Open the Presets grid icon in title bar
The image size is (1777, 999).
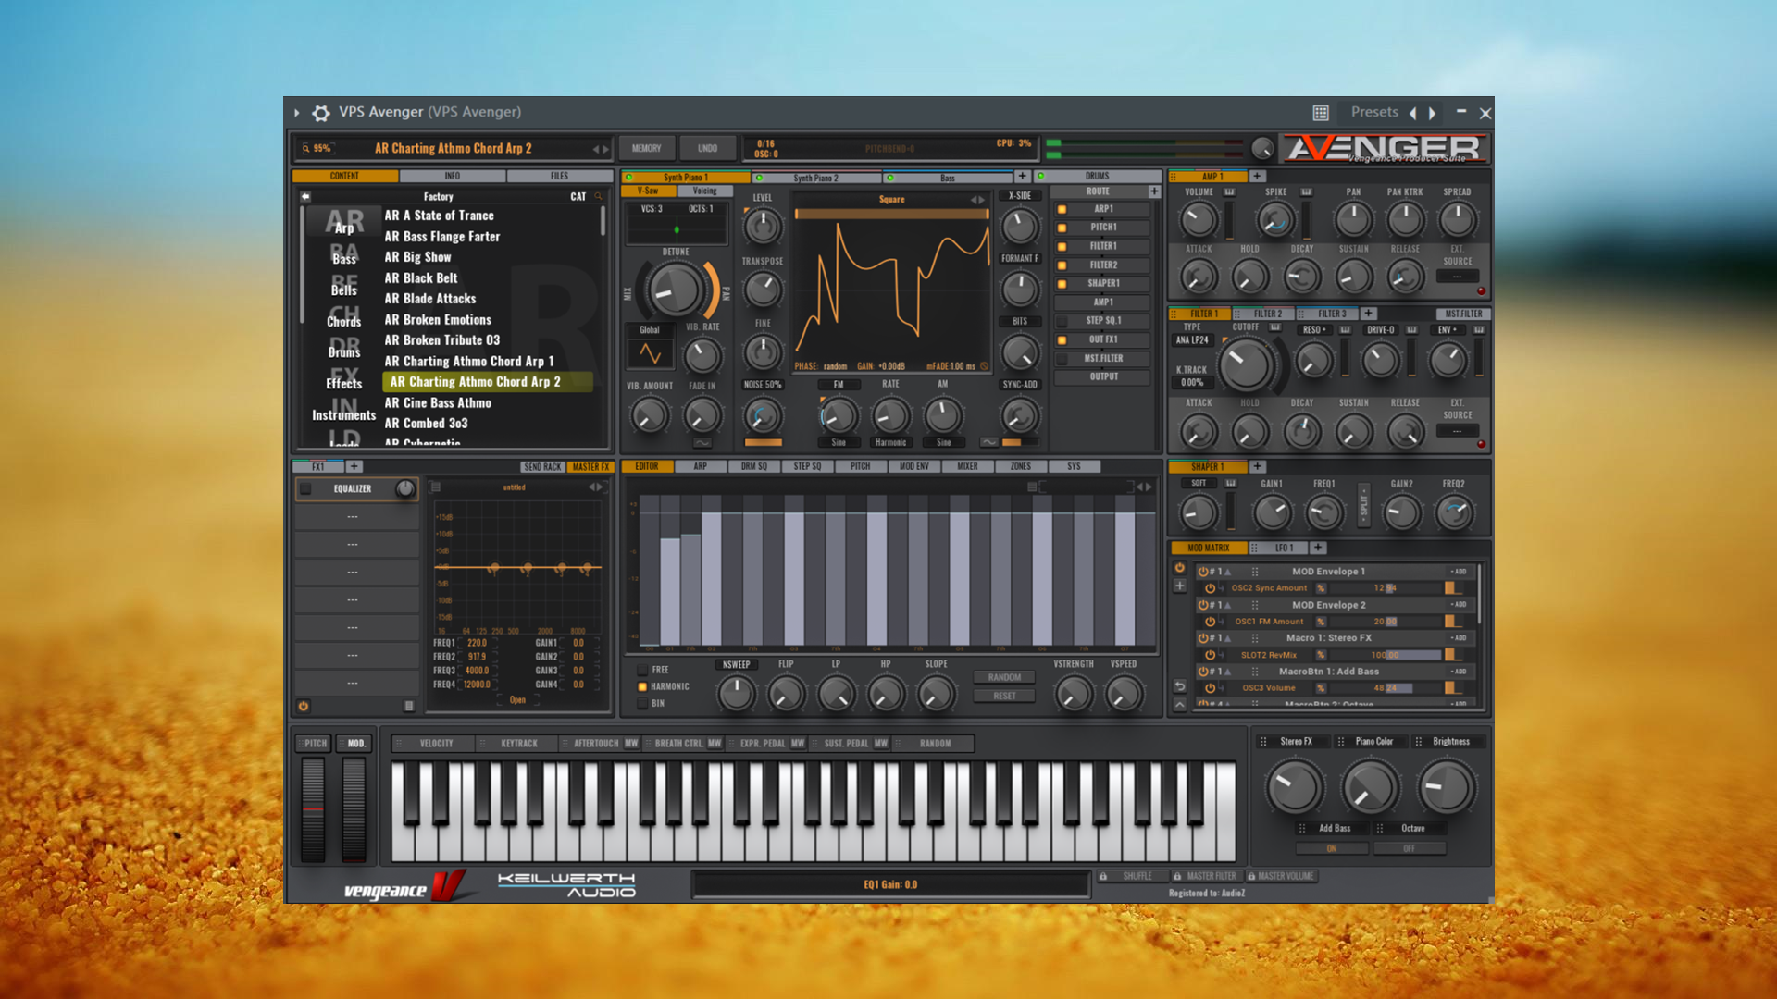1321,113
